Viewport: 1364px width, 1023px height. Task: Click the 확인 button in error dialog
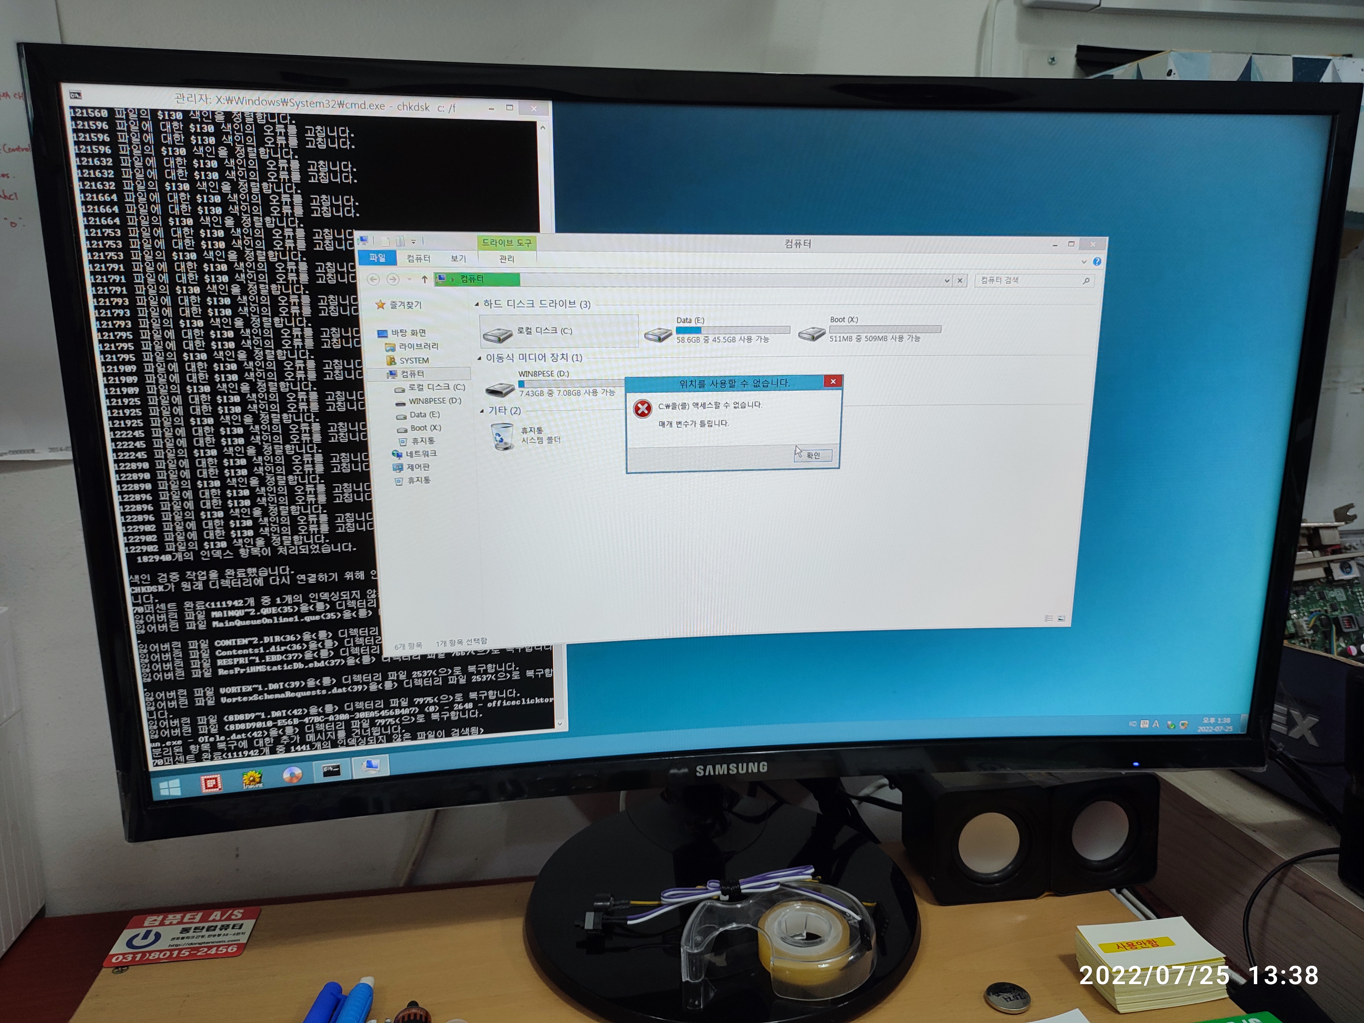pyautogui.click(x=813, y=455)
